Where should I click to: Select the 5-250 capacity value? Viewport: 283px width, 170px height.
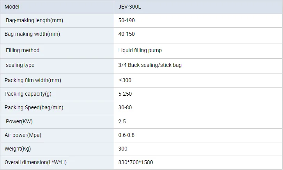[126, 94]
